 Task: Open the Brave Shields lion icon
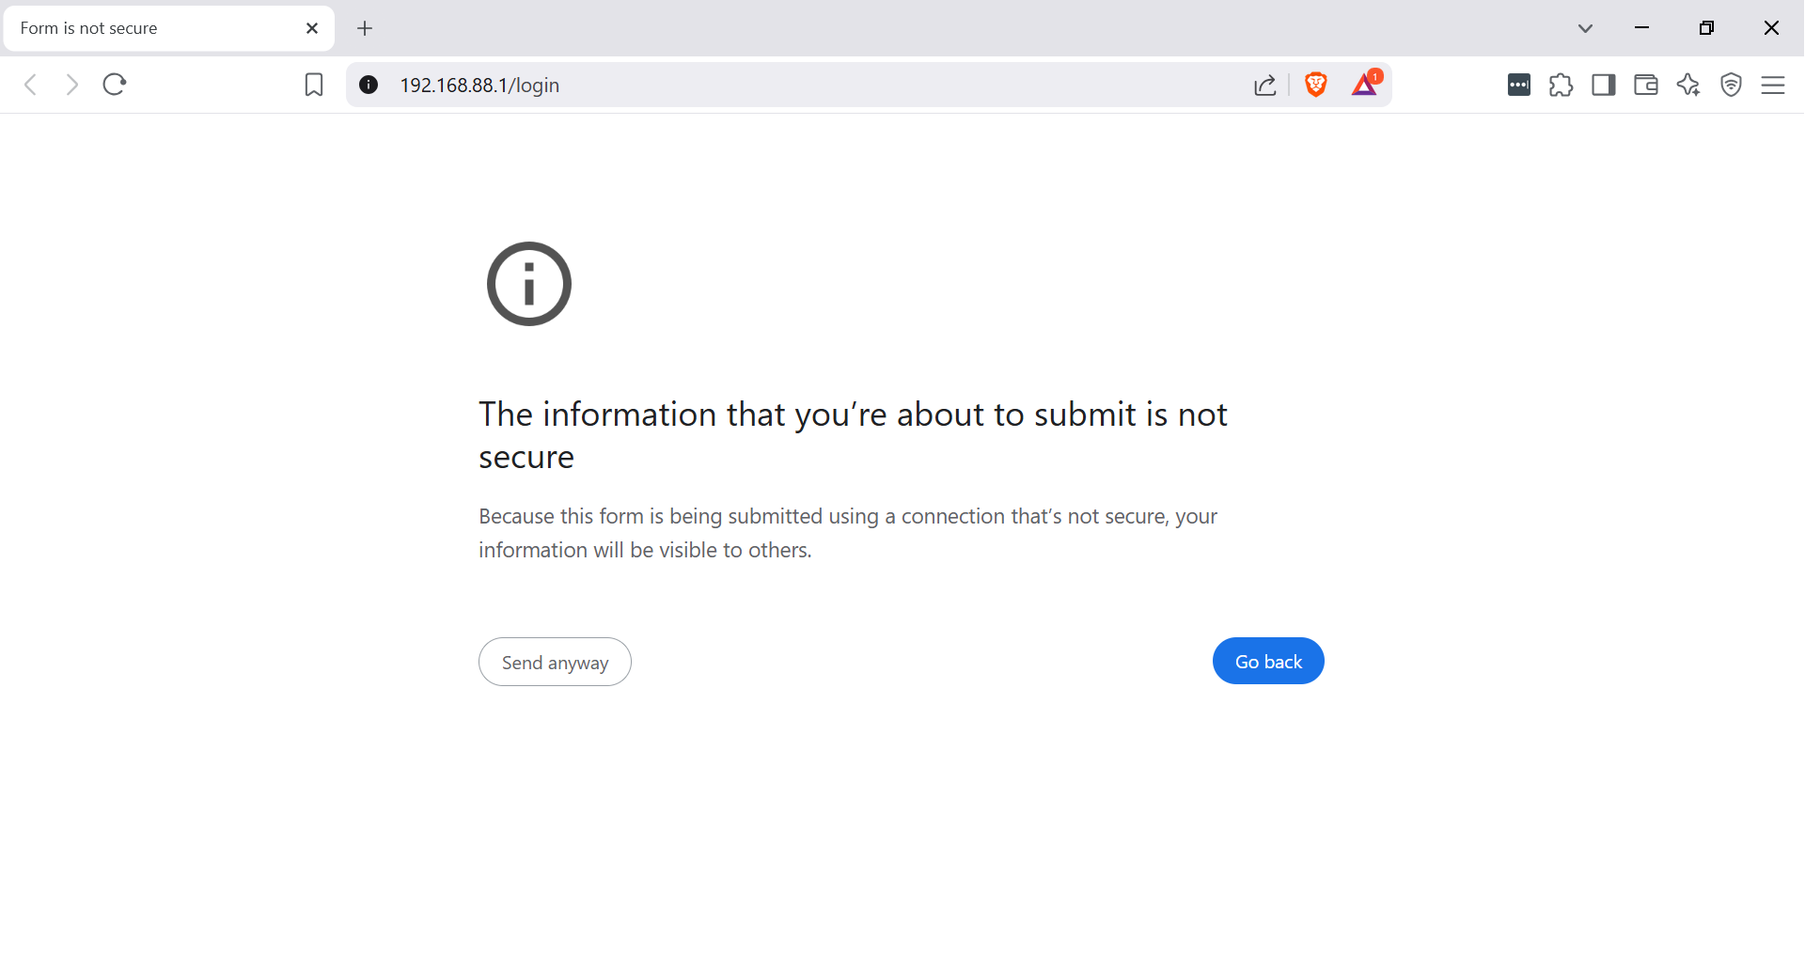(x=1316, y=85)
